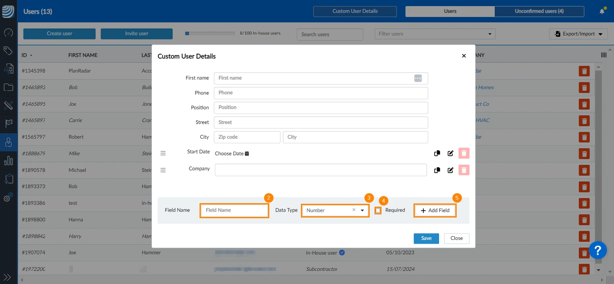Edit the Company custom field
This screenshot has width=614, height=284.
tap(450, 170)
